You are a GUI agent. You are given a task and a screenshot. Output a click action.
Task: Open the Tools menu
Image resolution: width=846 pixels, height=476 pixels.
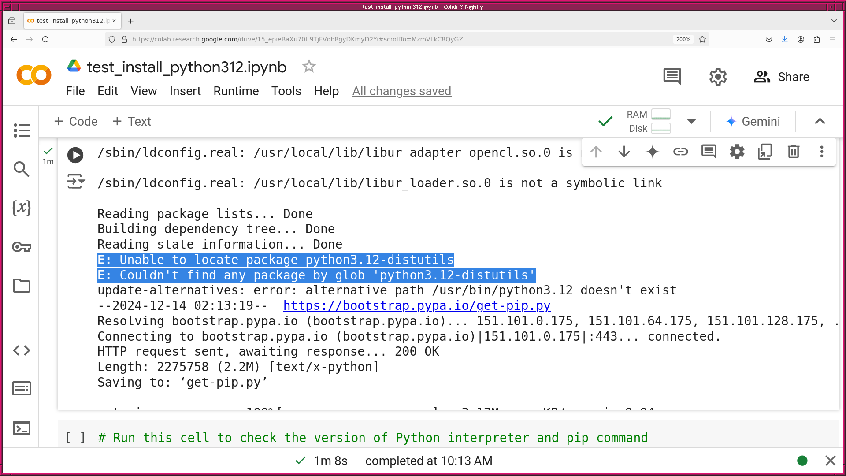(x=286, y=91)
